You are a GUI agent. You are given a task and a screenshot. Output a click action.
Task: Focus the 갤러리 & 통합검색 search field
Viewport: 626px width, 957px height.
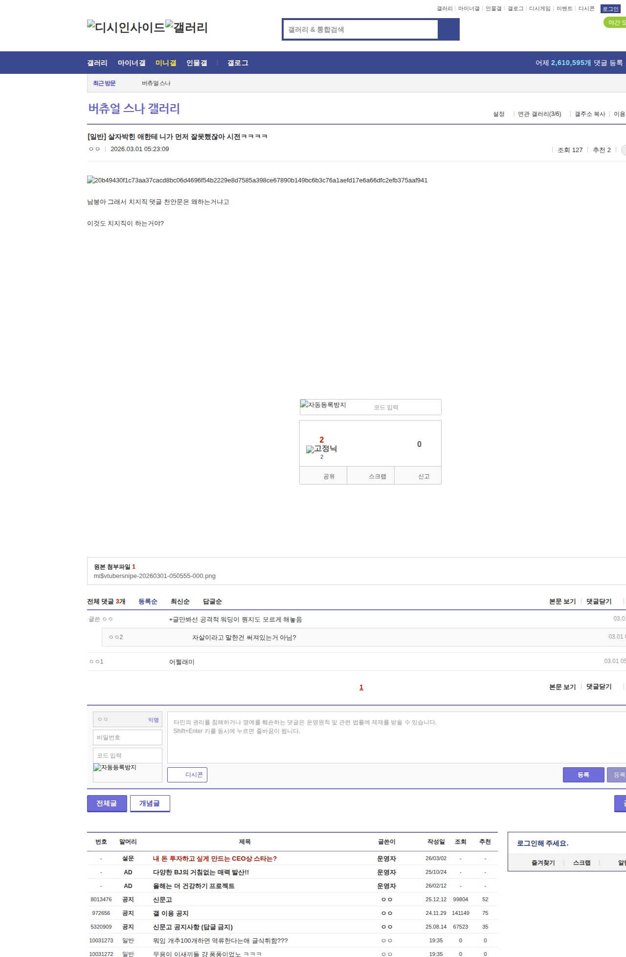tap(360, 29)
